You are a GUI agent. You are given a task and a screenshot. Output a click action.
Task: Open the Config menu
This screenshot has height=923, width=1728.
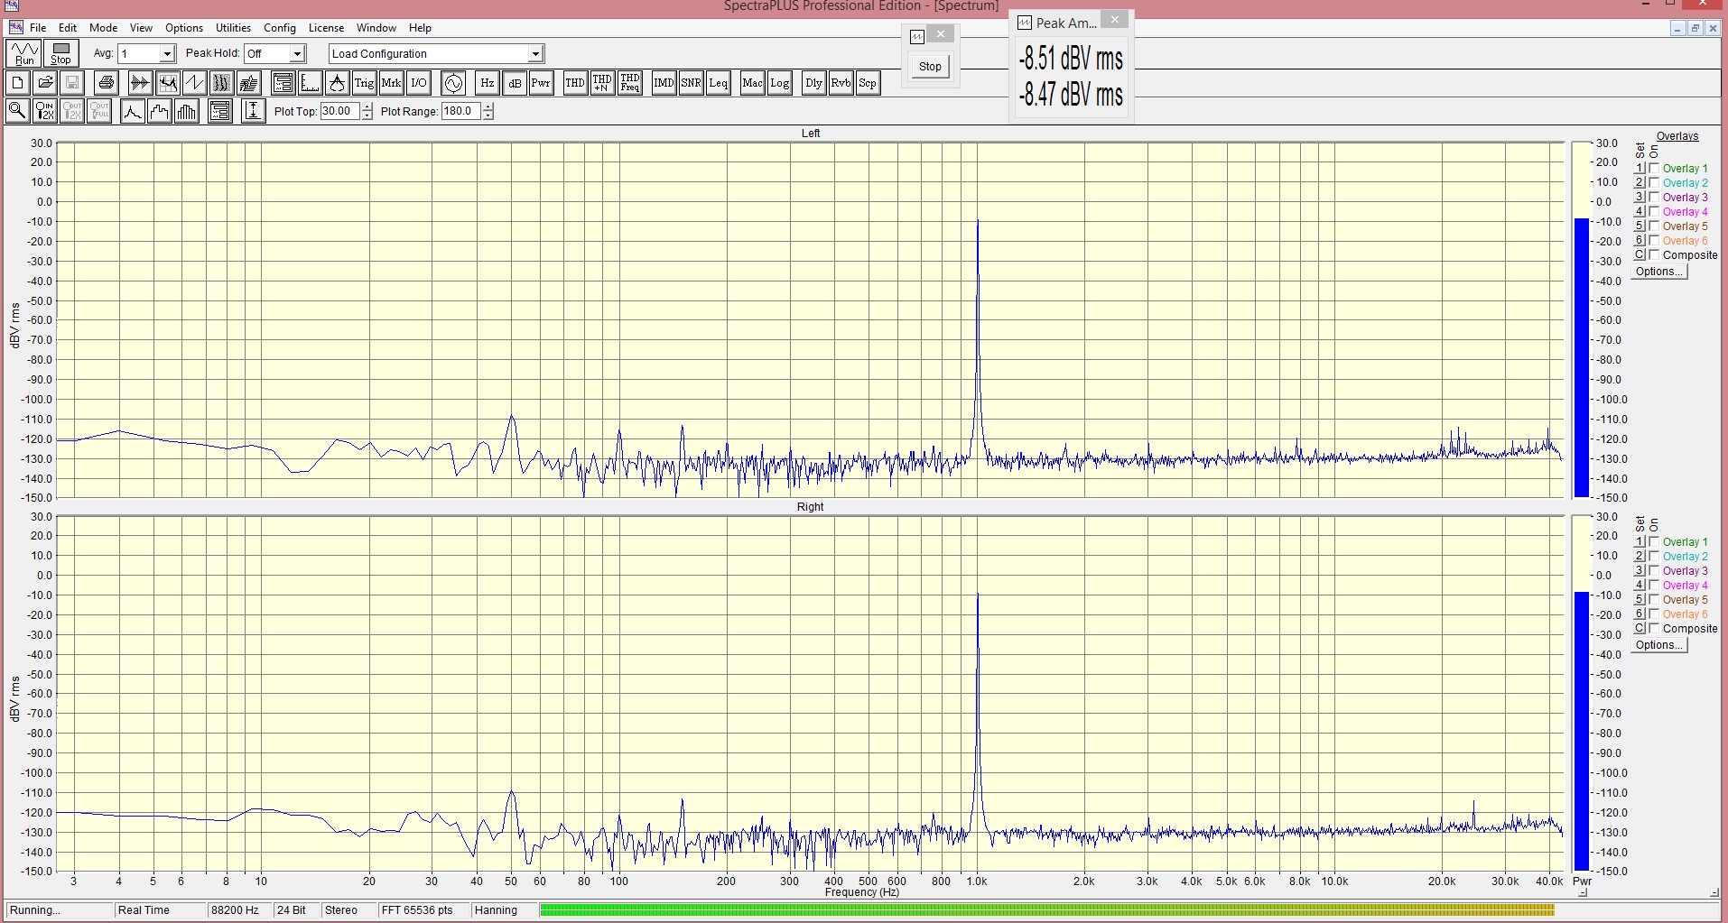[x=279, y=28]
